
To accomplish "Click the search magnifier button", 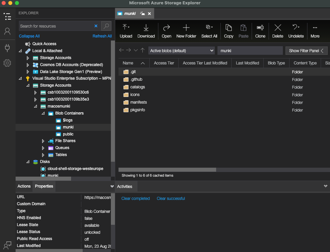I will [x=106, y=26].
